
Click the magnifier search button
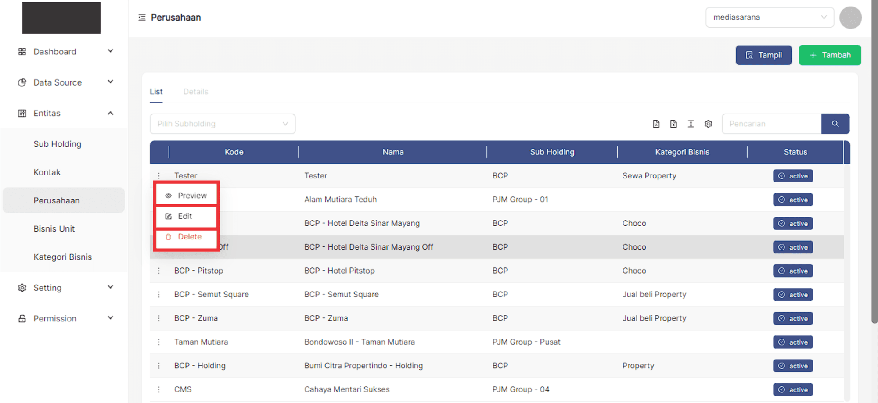tap(835, 124)
